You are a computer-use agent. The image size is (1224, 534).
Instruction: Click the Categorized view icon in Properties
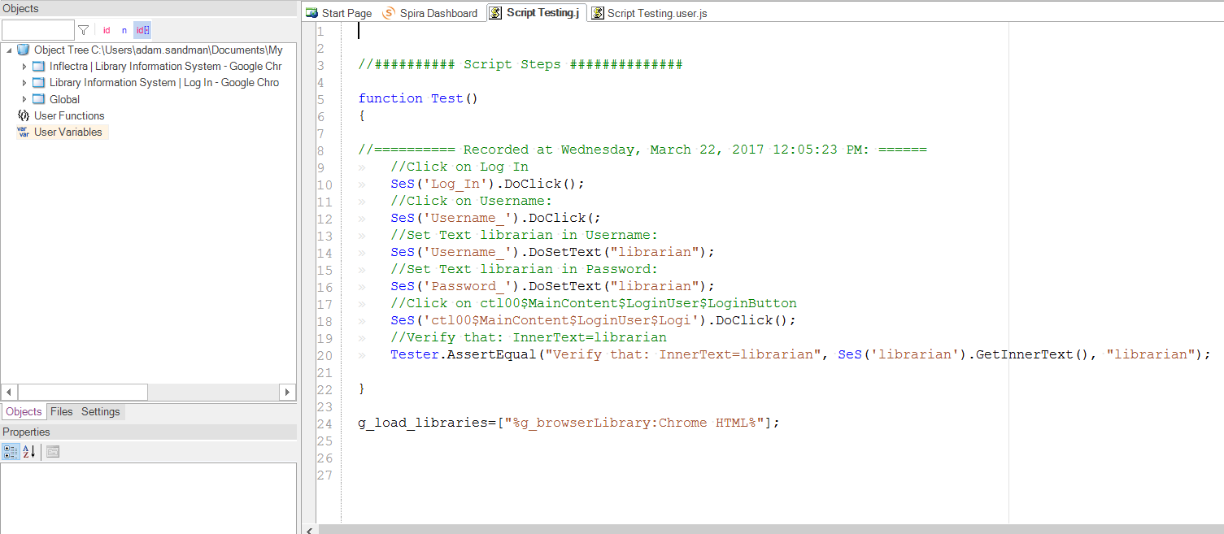pos(11,451)
